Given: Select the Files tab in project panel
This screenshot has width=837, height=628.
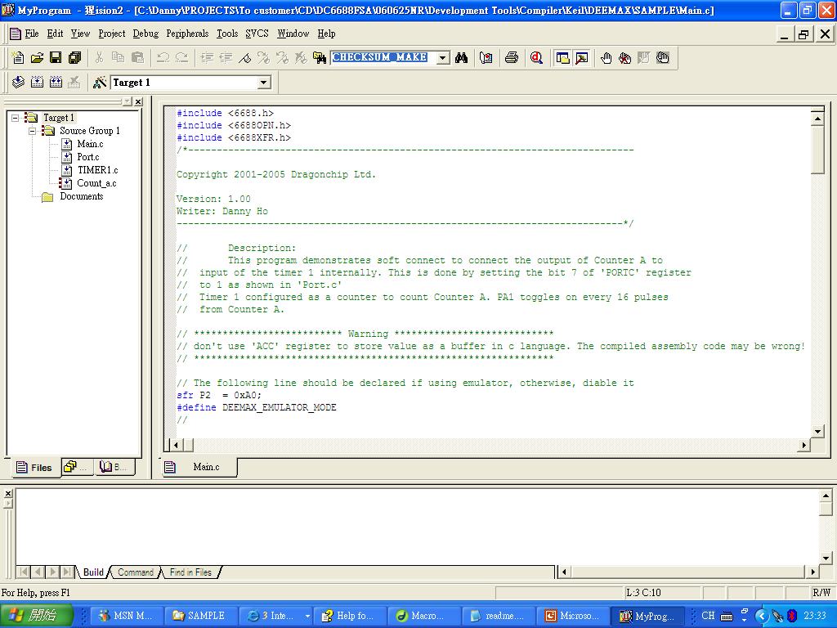Looking at the screenshot, I should tap(34, 468).
